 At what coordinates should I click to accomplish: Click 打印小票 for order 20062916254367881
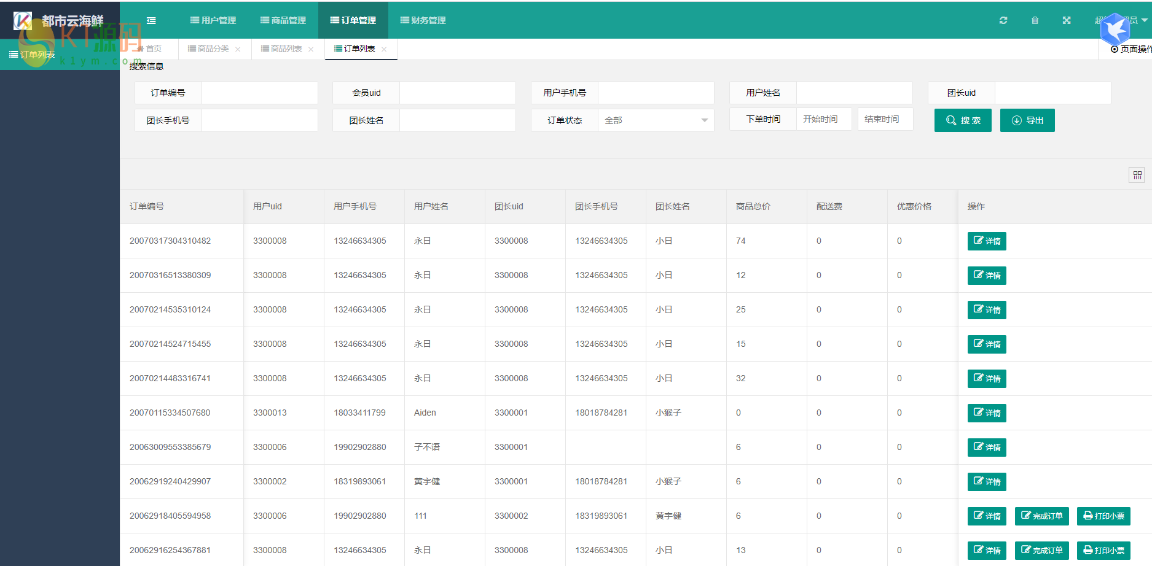(x=1103, y=551)
